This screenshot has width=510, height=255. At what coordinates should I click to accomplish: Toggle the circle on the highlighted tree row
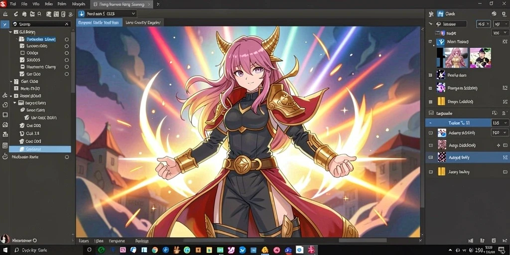(67, 39)
